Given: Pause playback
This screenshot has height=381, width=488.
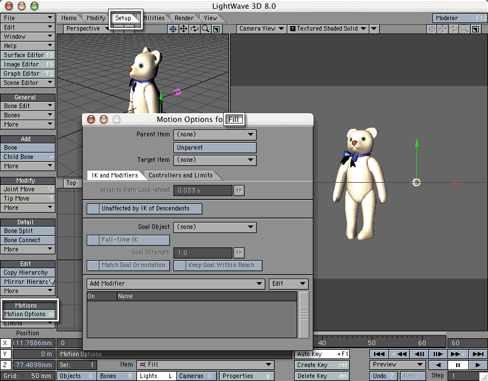Looking at the screenshot, I should click(457, 365).
